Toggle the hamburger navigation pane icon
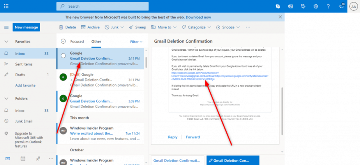360x165 pixels. [6, 27]
